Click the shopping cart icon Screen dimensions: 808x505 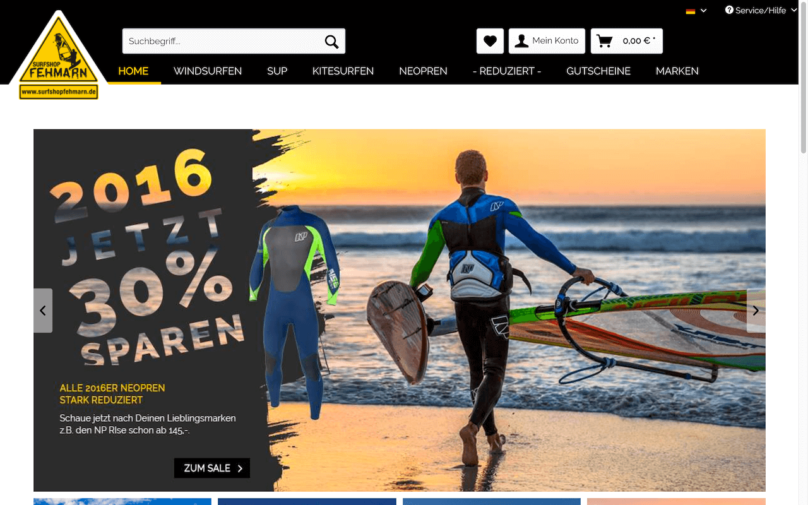(x=605, y=41)
